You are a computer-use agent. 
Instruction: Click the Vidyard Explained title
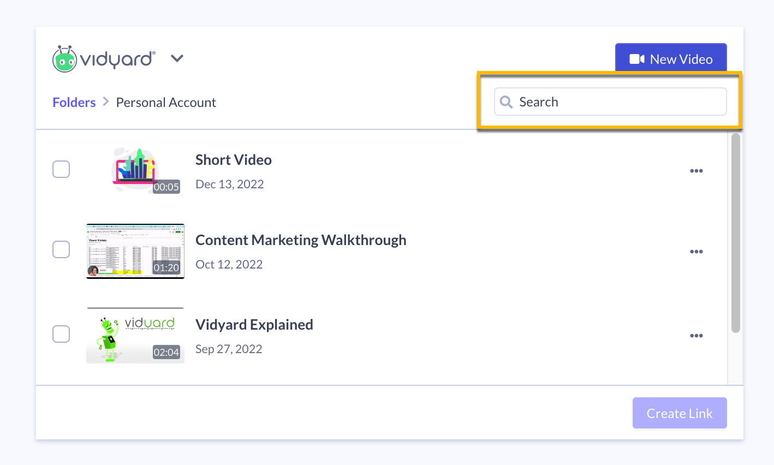(254, 325)
